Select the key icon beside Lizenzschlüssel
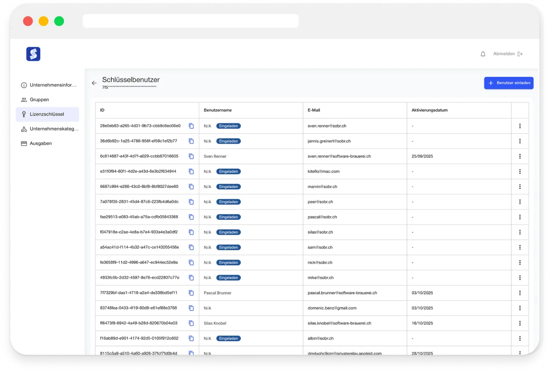The width and height of the screenshot is (550, 372). [24, 114]
